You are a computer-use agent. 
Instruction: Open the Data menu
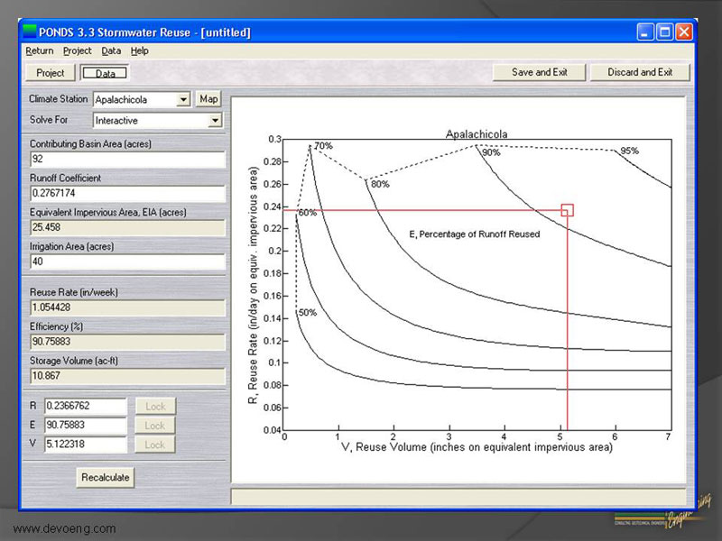coord(111,51)
